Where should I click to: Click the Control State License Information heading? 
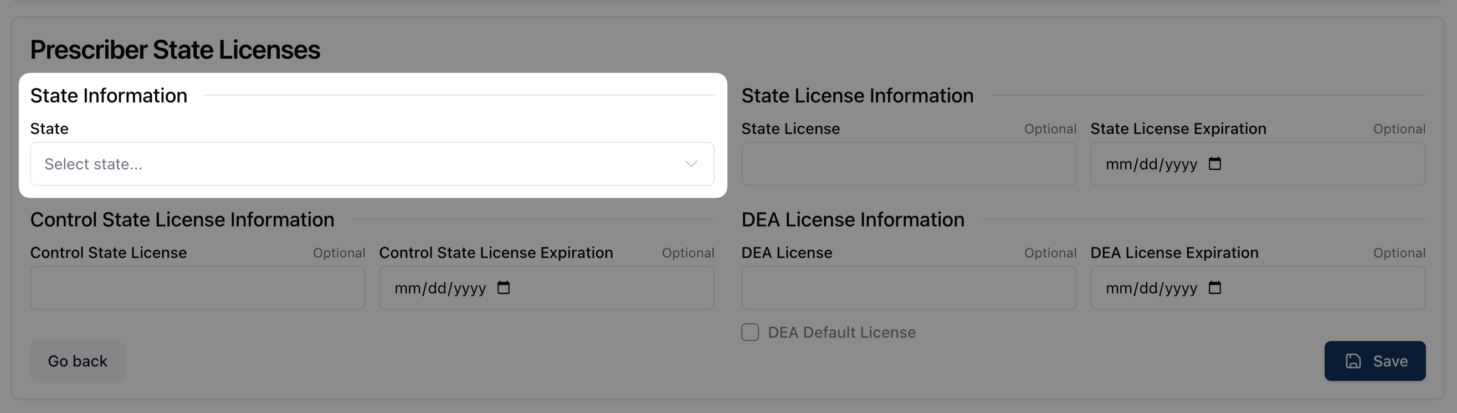coord(182,220)
